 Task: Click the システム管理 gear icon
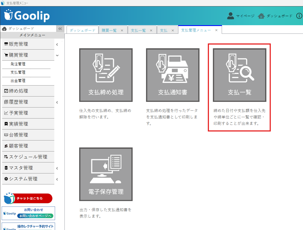(6, 179)
